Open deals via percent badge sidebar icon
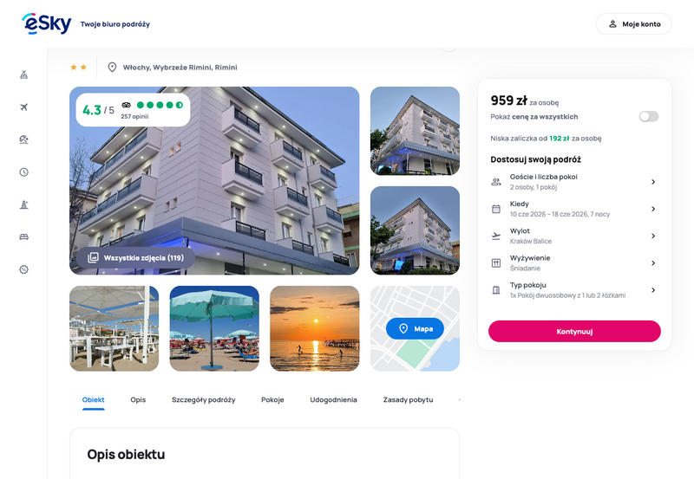Screen dimensions: 694x479 click(24, 269)
